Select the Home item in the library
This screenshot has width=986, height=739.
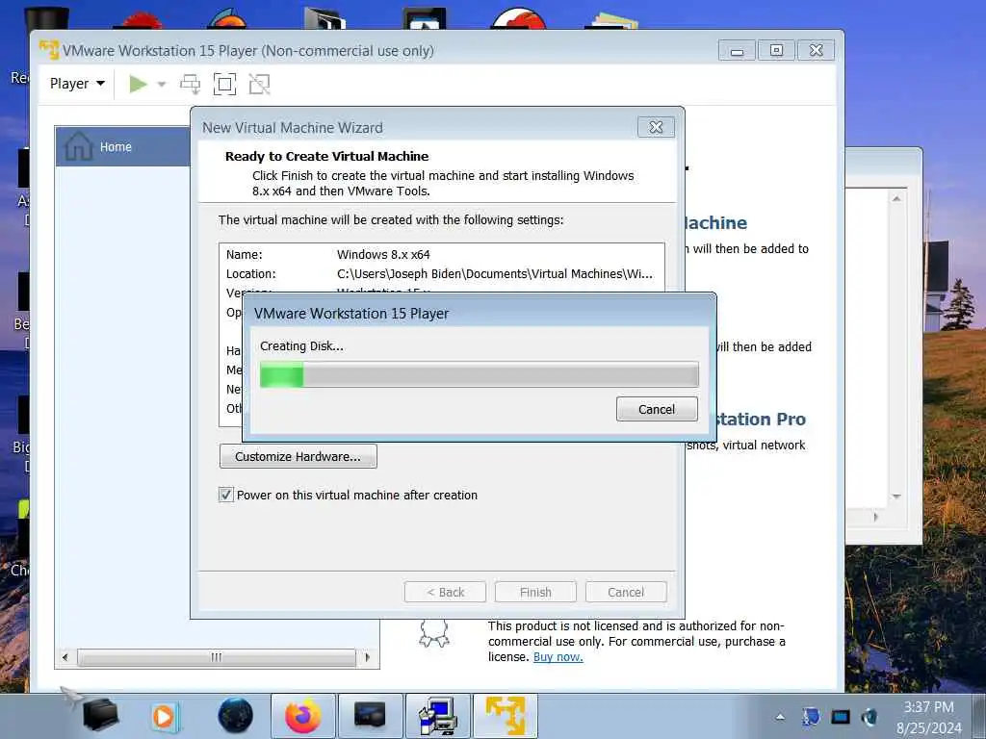[123, 146]
